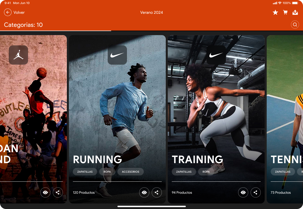Tap the Nike swoosh on Training card
This screenshot has width=303, height=209.
[216, 55]
